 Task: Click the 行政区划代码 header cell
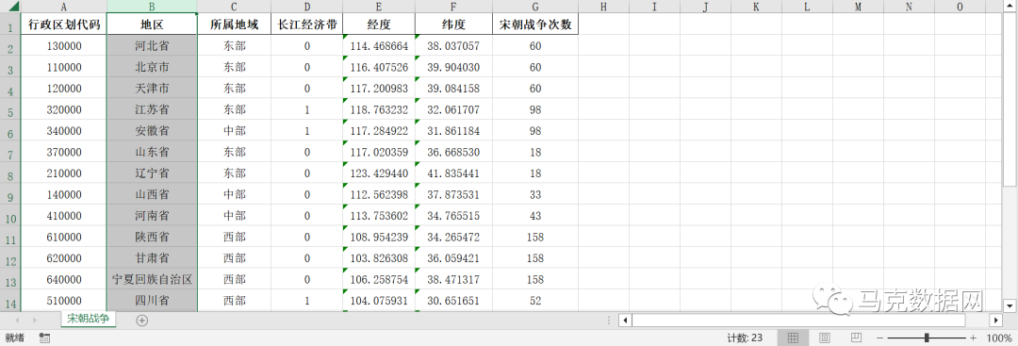click(x=64, y=25)
